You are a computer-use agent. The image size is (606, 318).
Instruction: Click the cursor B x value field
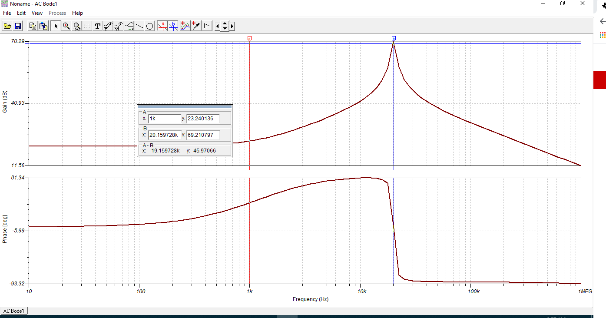tap(165, 135)
